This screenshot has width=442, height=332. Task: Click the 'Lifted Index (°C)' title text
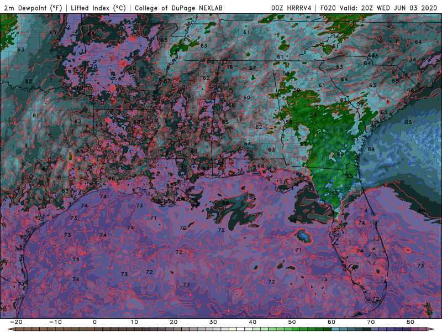98,8
